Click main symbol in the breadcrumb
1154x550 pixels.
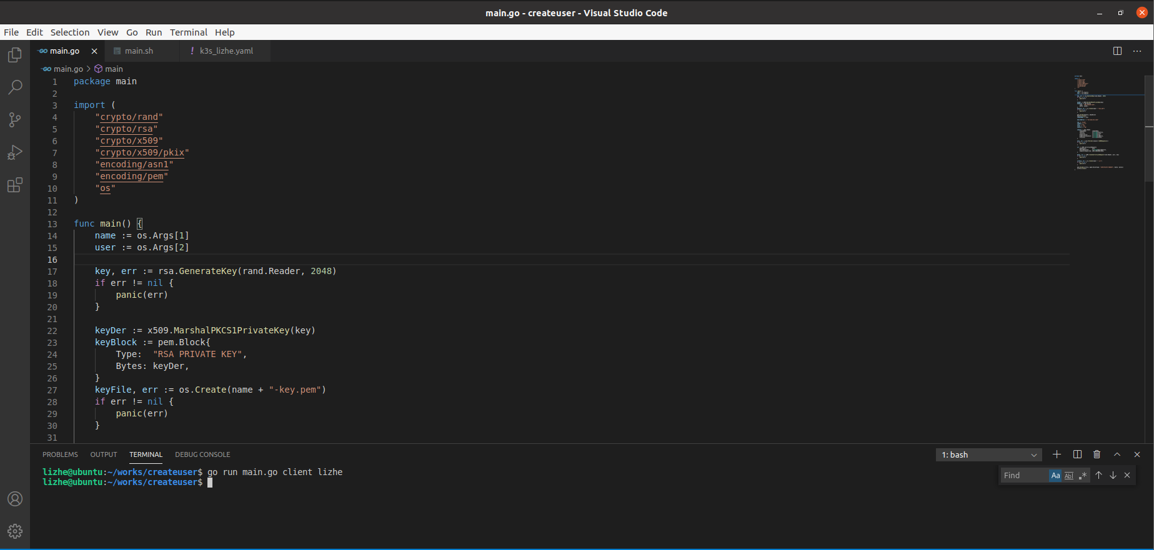(x=114, y=69)
